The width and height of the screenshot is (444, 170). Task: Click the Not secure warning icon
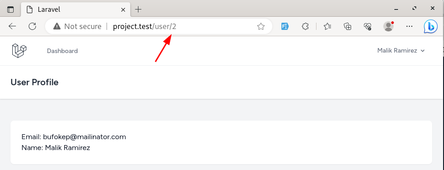click(57, 26)
